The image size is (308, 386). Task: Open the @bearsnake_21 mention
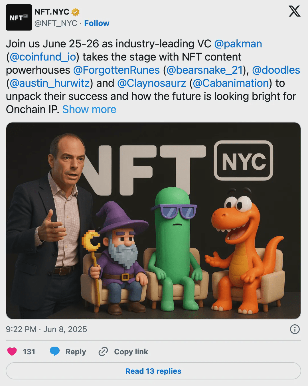pyautogui.click(x=204, y=70)
